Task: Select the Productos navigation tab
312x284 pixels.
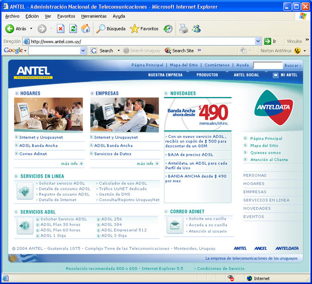Action: pos(207,75)
